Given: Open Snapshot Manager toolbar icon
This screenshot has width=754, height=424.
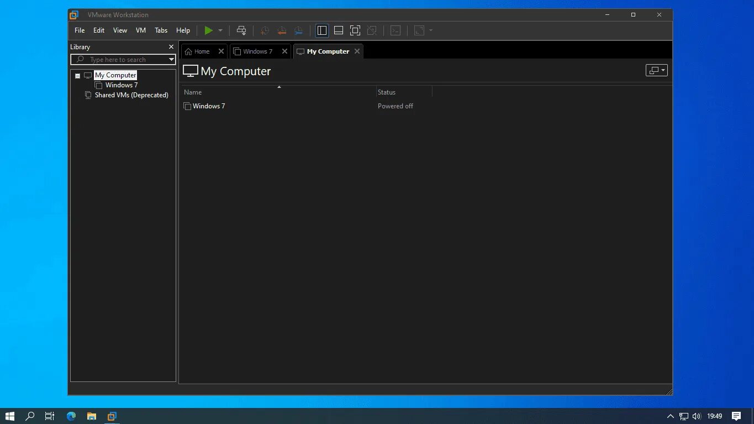Looking at the screenshot, I should (298, 30).
